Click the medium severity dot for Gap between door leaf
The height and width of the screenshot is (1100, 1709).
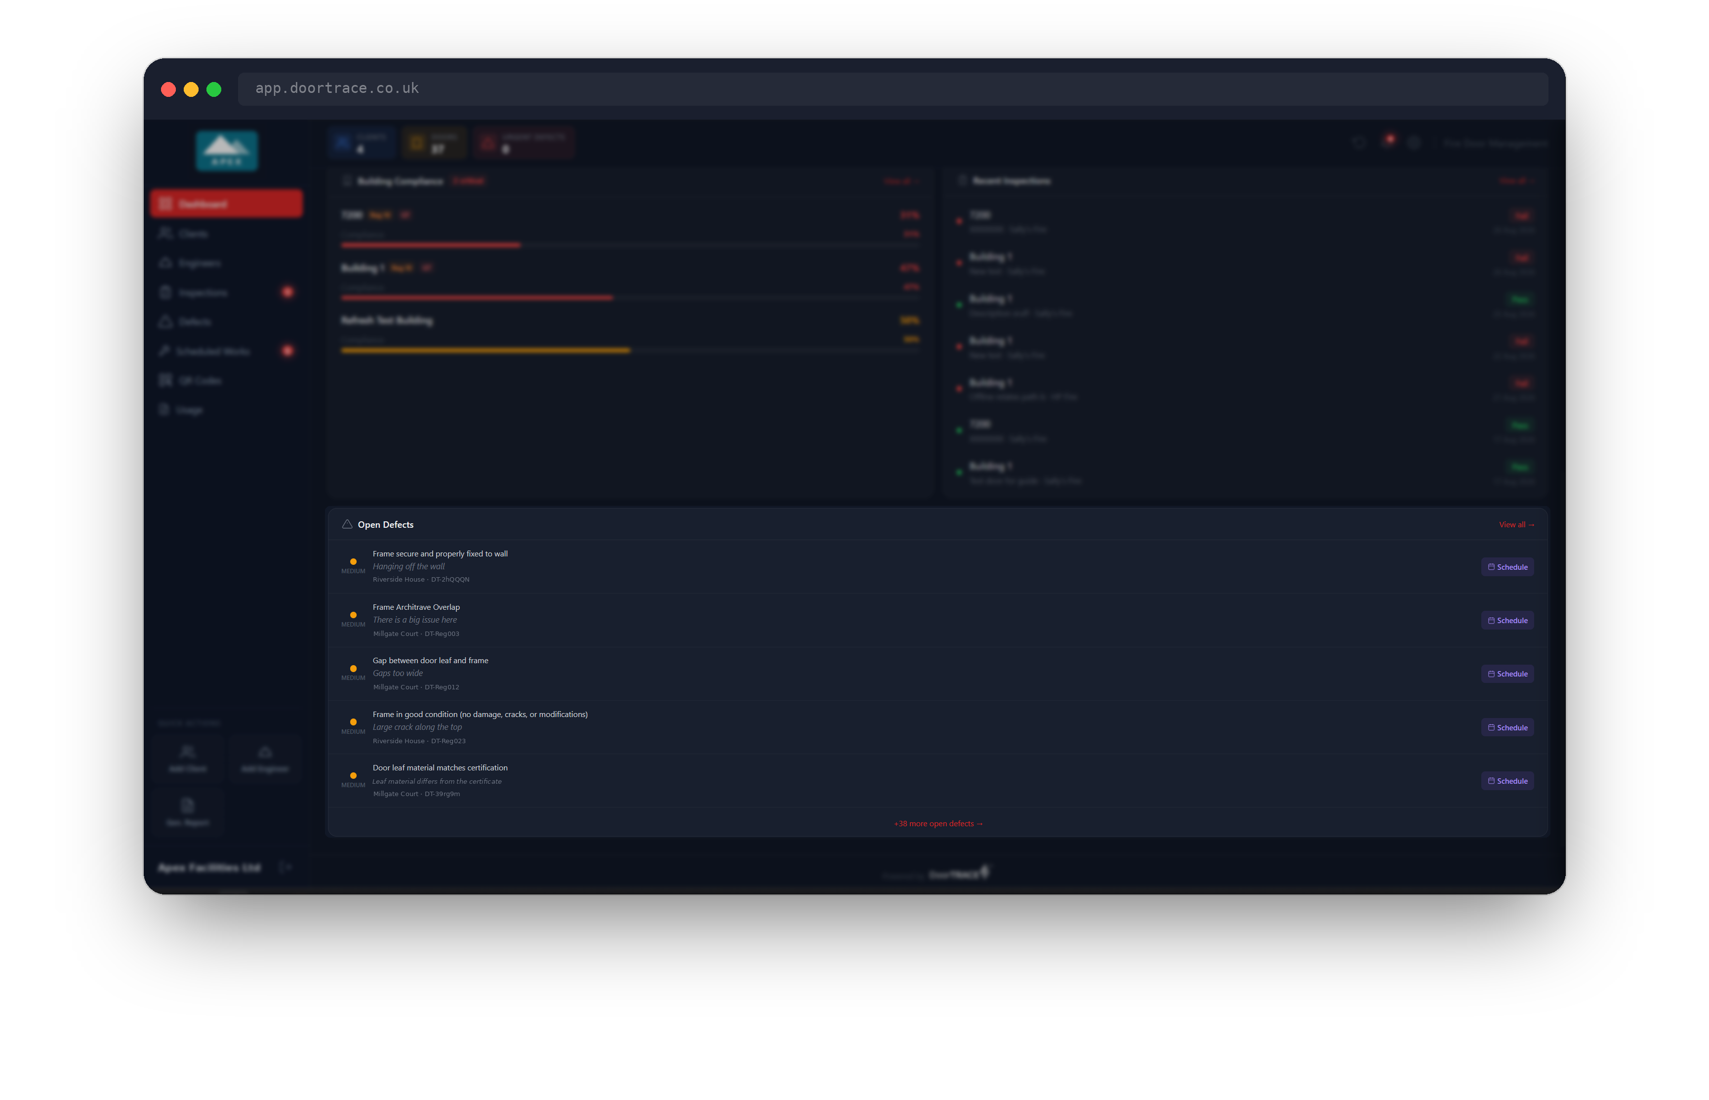click(353, 669)
